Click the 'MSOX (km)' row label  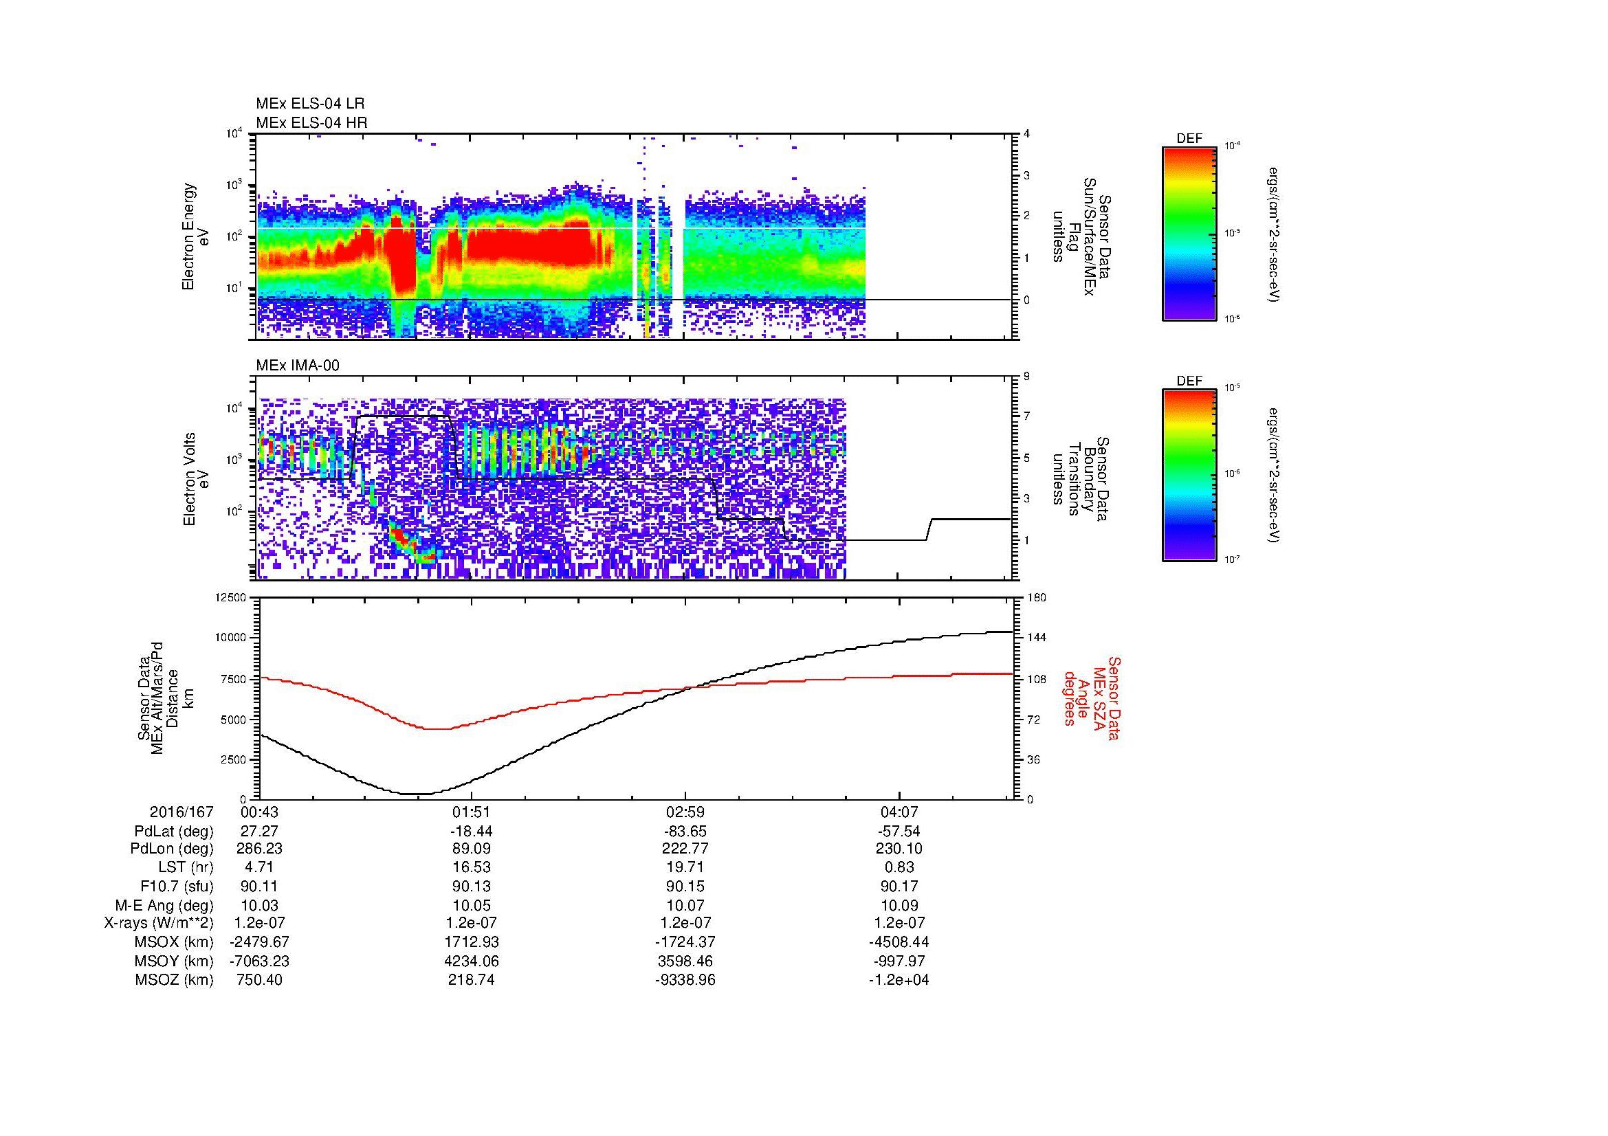point(175,942)
